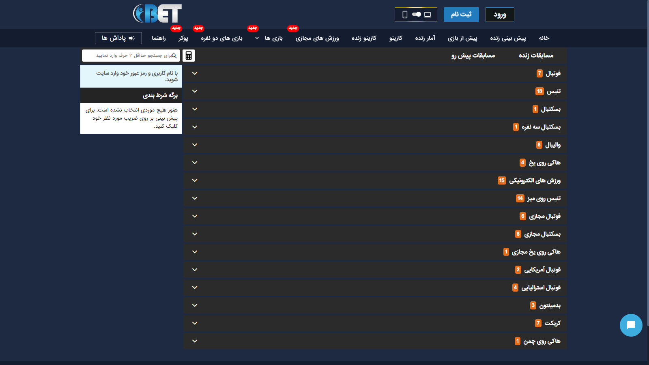
Task: Open کازینو زنده menu item
Action: click(x=364, y=38)
